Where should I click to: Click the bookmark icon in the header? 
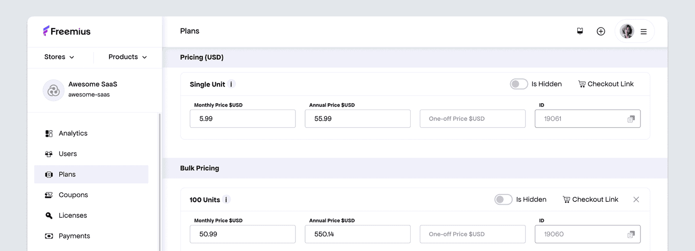580,31
